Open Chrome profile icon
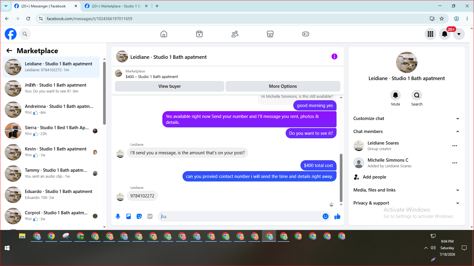Screen dimensions: 474x266 457,19
